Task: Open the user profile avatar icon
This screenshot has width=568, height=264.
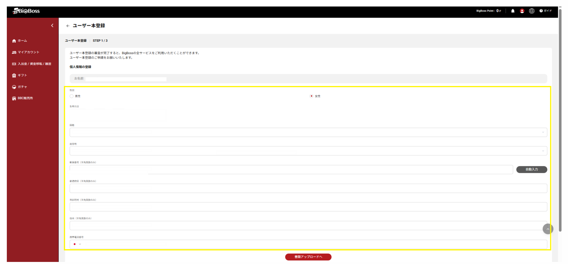Action: click(x=522, y=11)
